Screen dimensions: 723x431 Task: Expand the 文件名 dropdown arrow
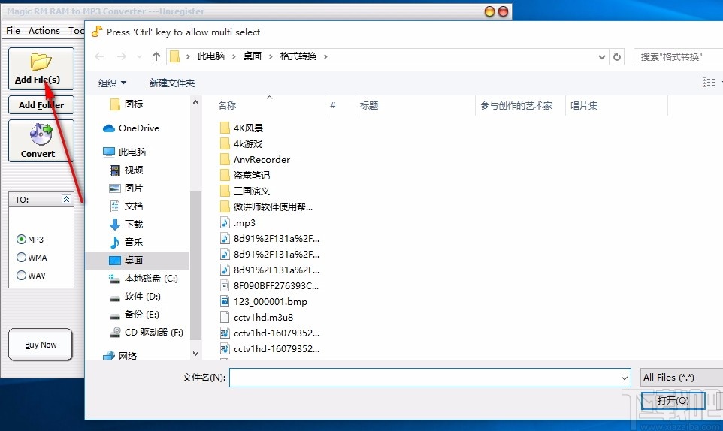(625, 378)
